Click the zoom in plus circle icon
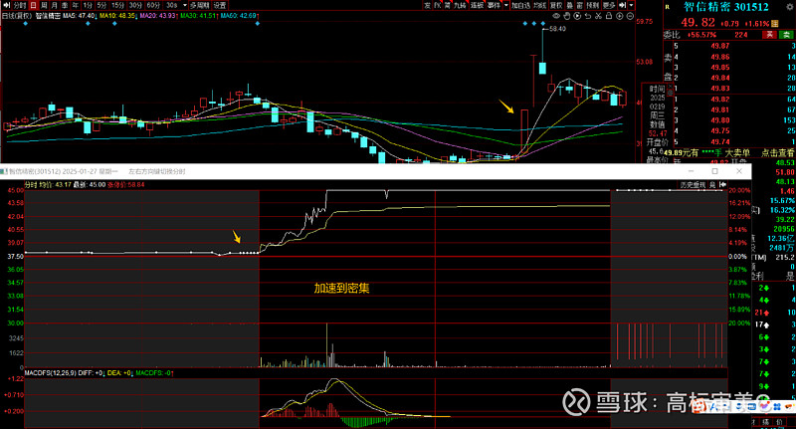 pos(619,16)
